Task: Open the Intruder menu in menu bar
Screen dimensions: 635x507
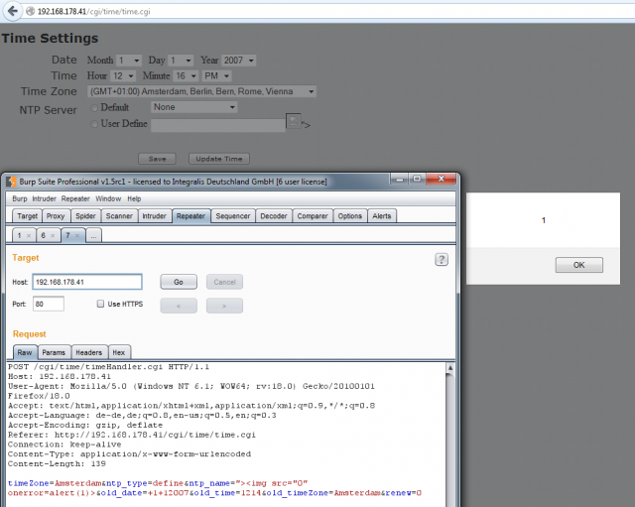Action: tap(44, 198)
